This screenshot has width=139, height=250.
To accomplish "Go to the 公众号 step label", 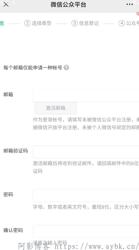I will tap(132, 23).
